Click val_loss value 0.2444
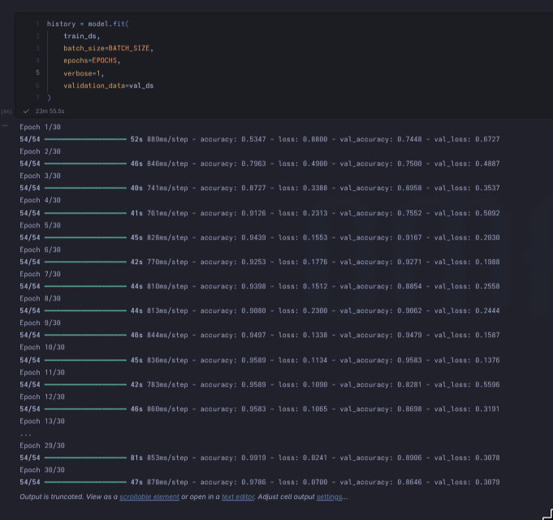This screenshot has width=553, height=520. [487, 310]
